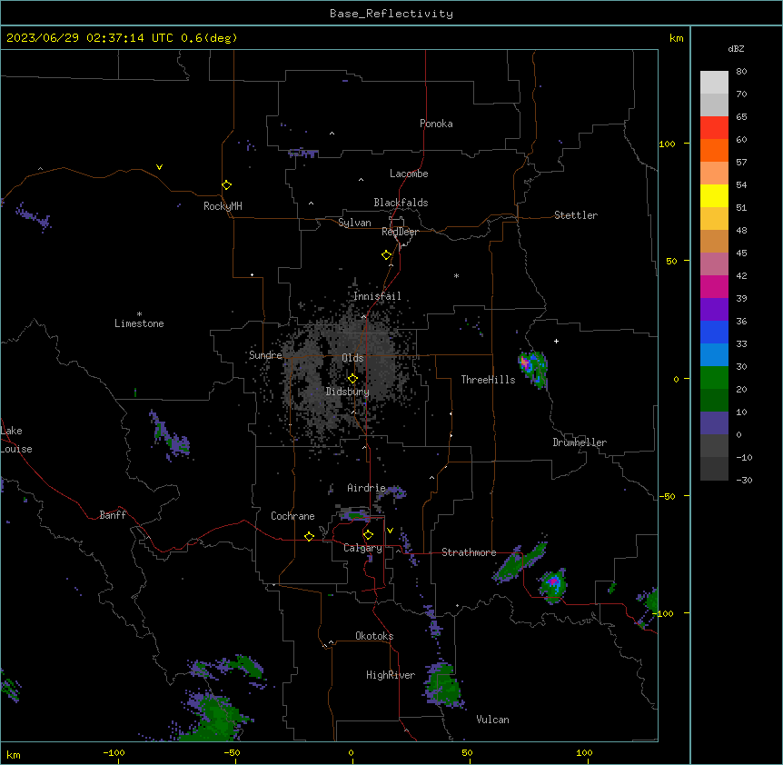Select the purple 39–36 dBZ legend swatch
The image size is (783, 765).
[714, 309]
